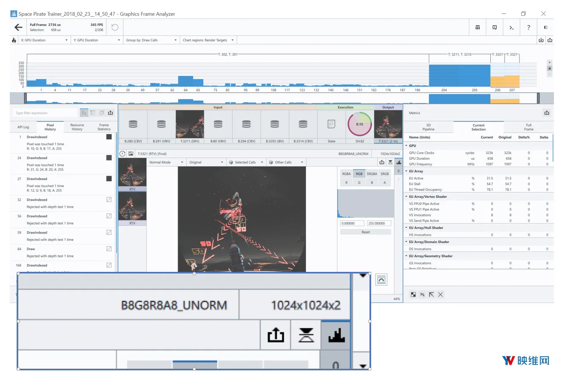Switch to the Frame Statistics tab

(104, 127)
